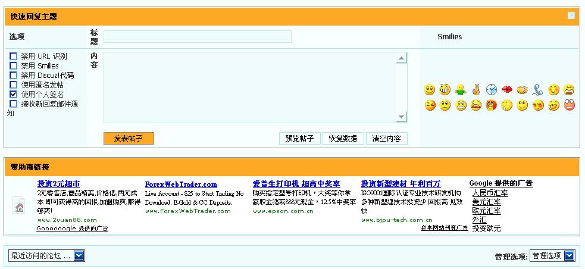Insert the toothy grin smiley
Screen dimensions: 585x269
(x=445, y=89)
